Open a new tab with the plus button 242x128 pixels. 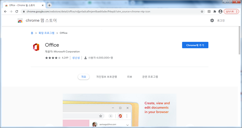click(x=49, y=5)
